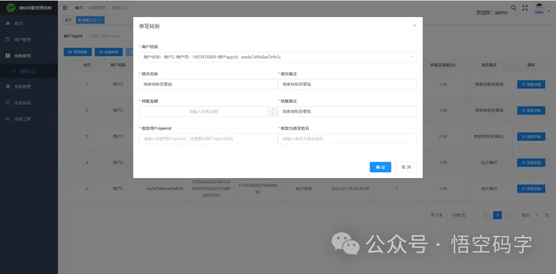Click 查看详情 for row 1
The width and height of the screenshot is (556, 274).
pos(531,84)
